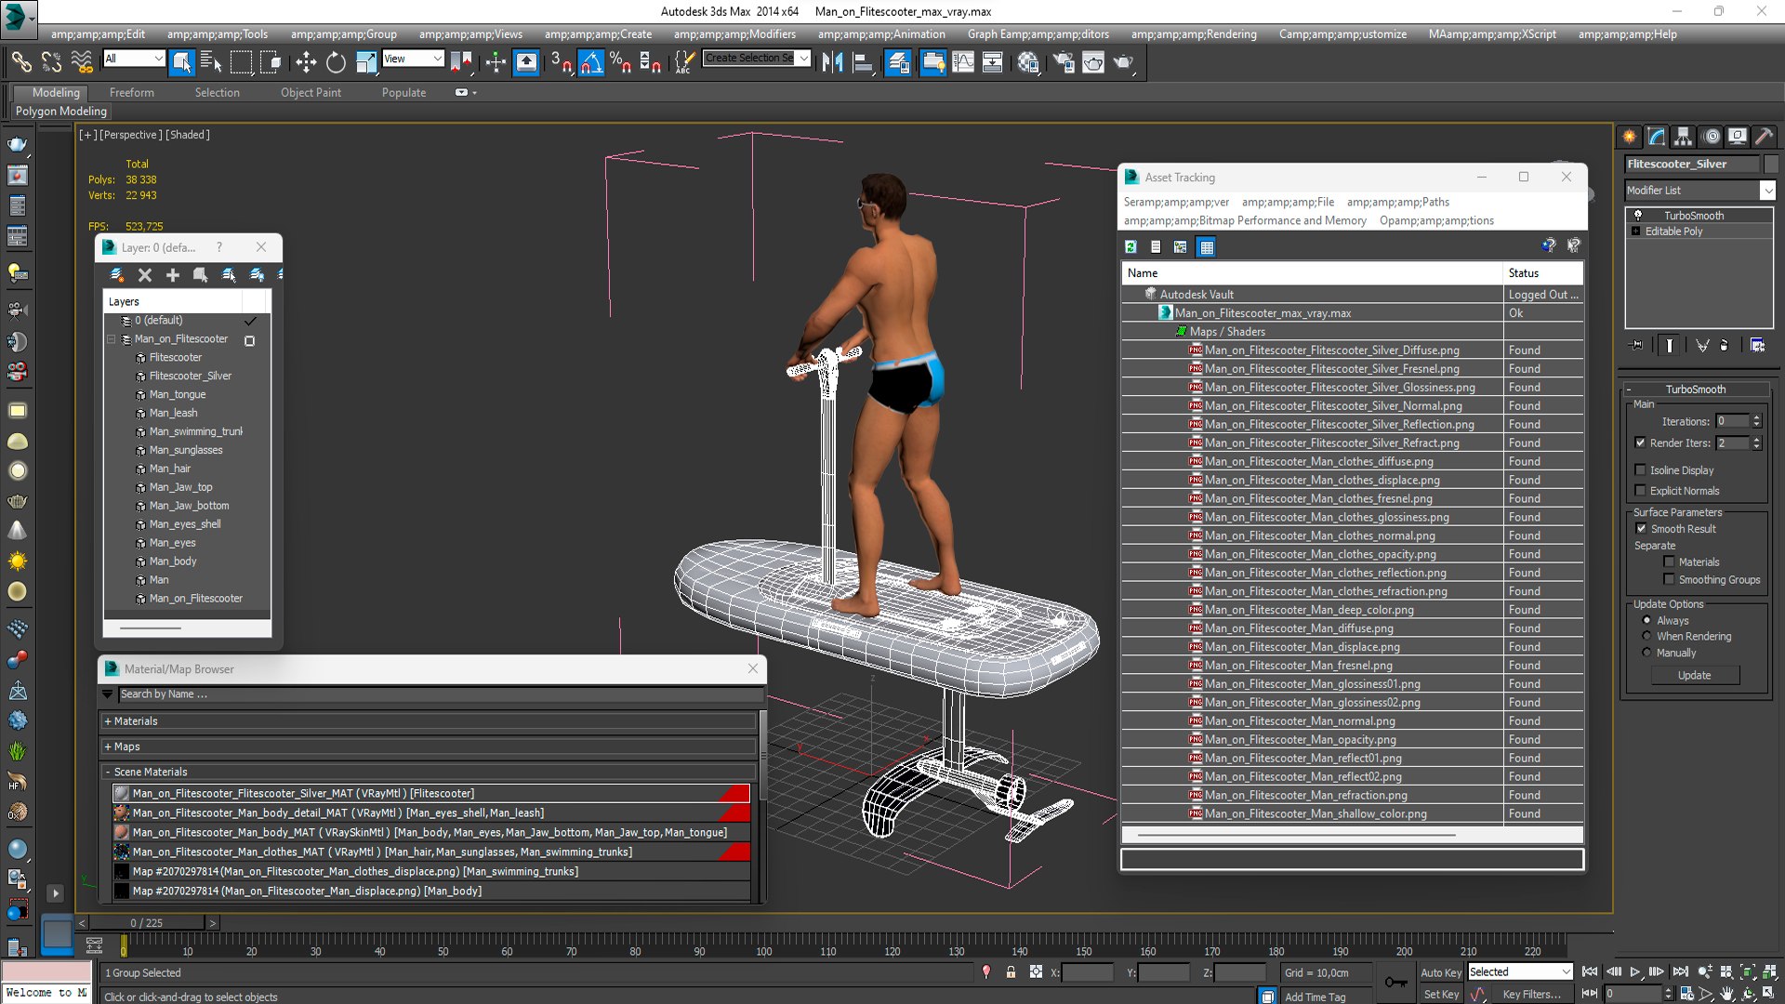Enable Explicit Normals checkbox
Image resolution: width=1785 pixels, height=1004 pixels.
(x=1640, y=491)
